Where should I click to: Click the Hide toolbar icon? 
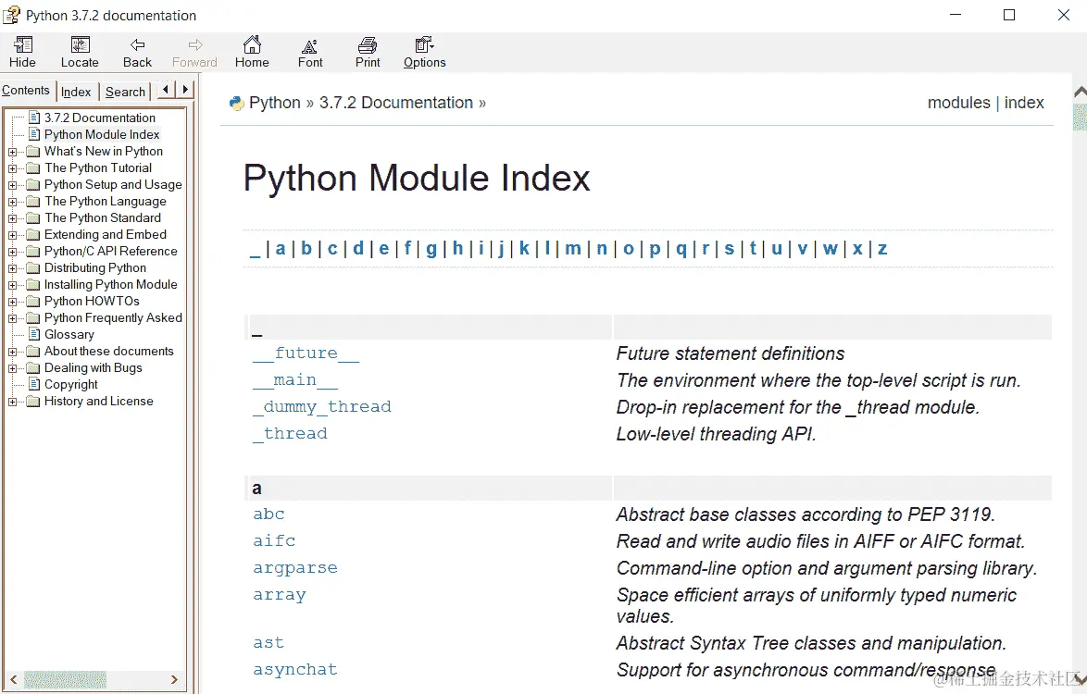pos(23,45)
